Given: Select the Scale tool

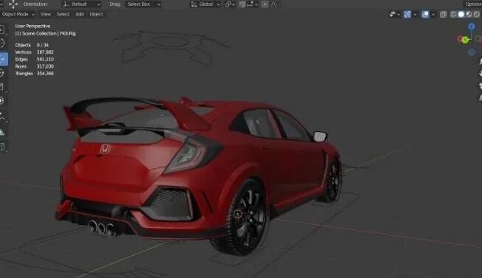Looking at the screenshot, I should point(2,87).
